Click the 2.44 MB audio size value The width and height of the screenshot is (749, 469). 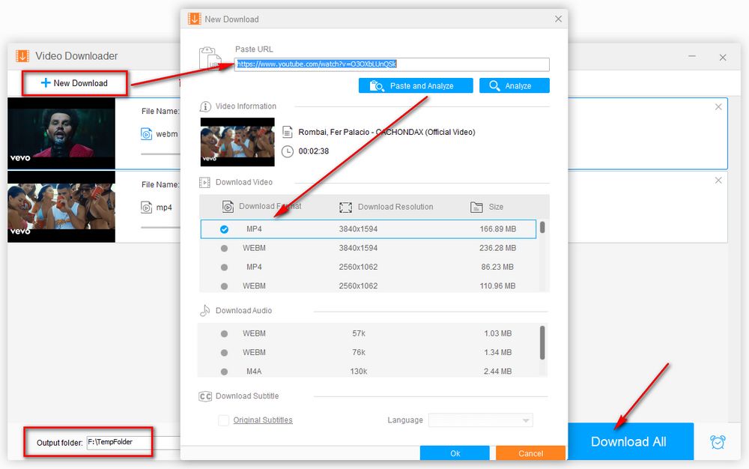click(x=497, y=371)
